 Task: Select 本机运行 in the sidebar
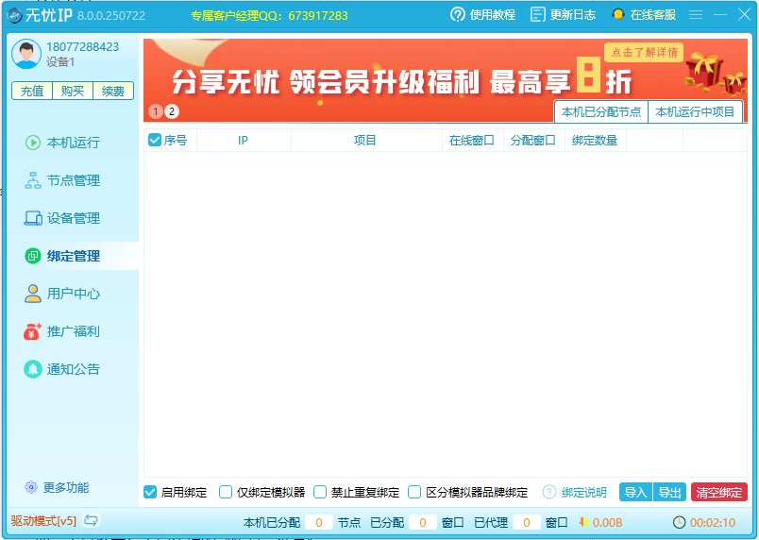[x=63, y=143]
